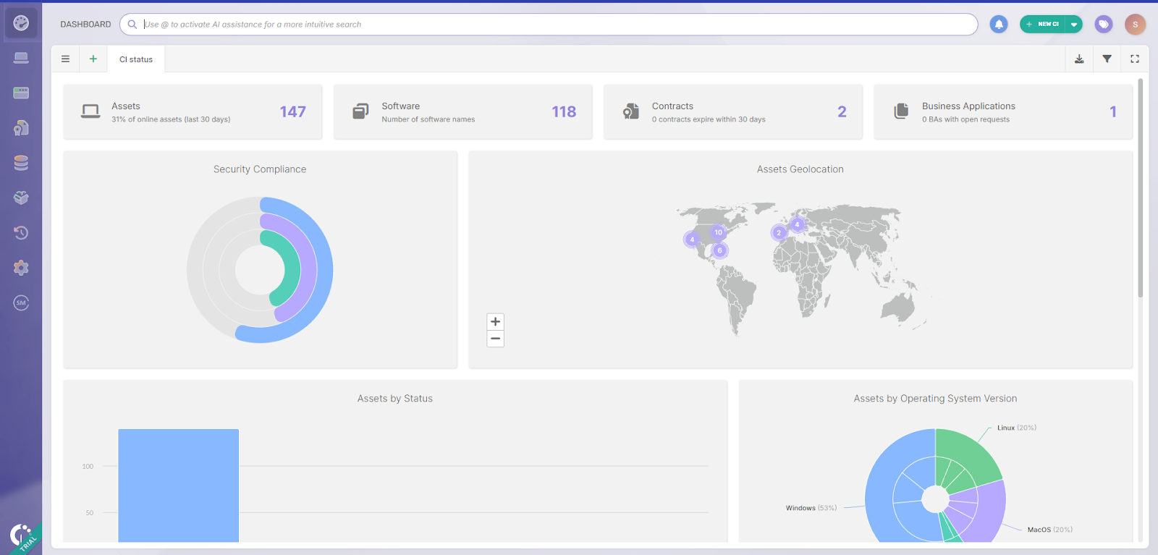Image resolution: width=1158 pixels, height=555 pixels.
Task: Toggle fullscreen dashboard view
Action: 1135,59
